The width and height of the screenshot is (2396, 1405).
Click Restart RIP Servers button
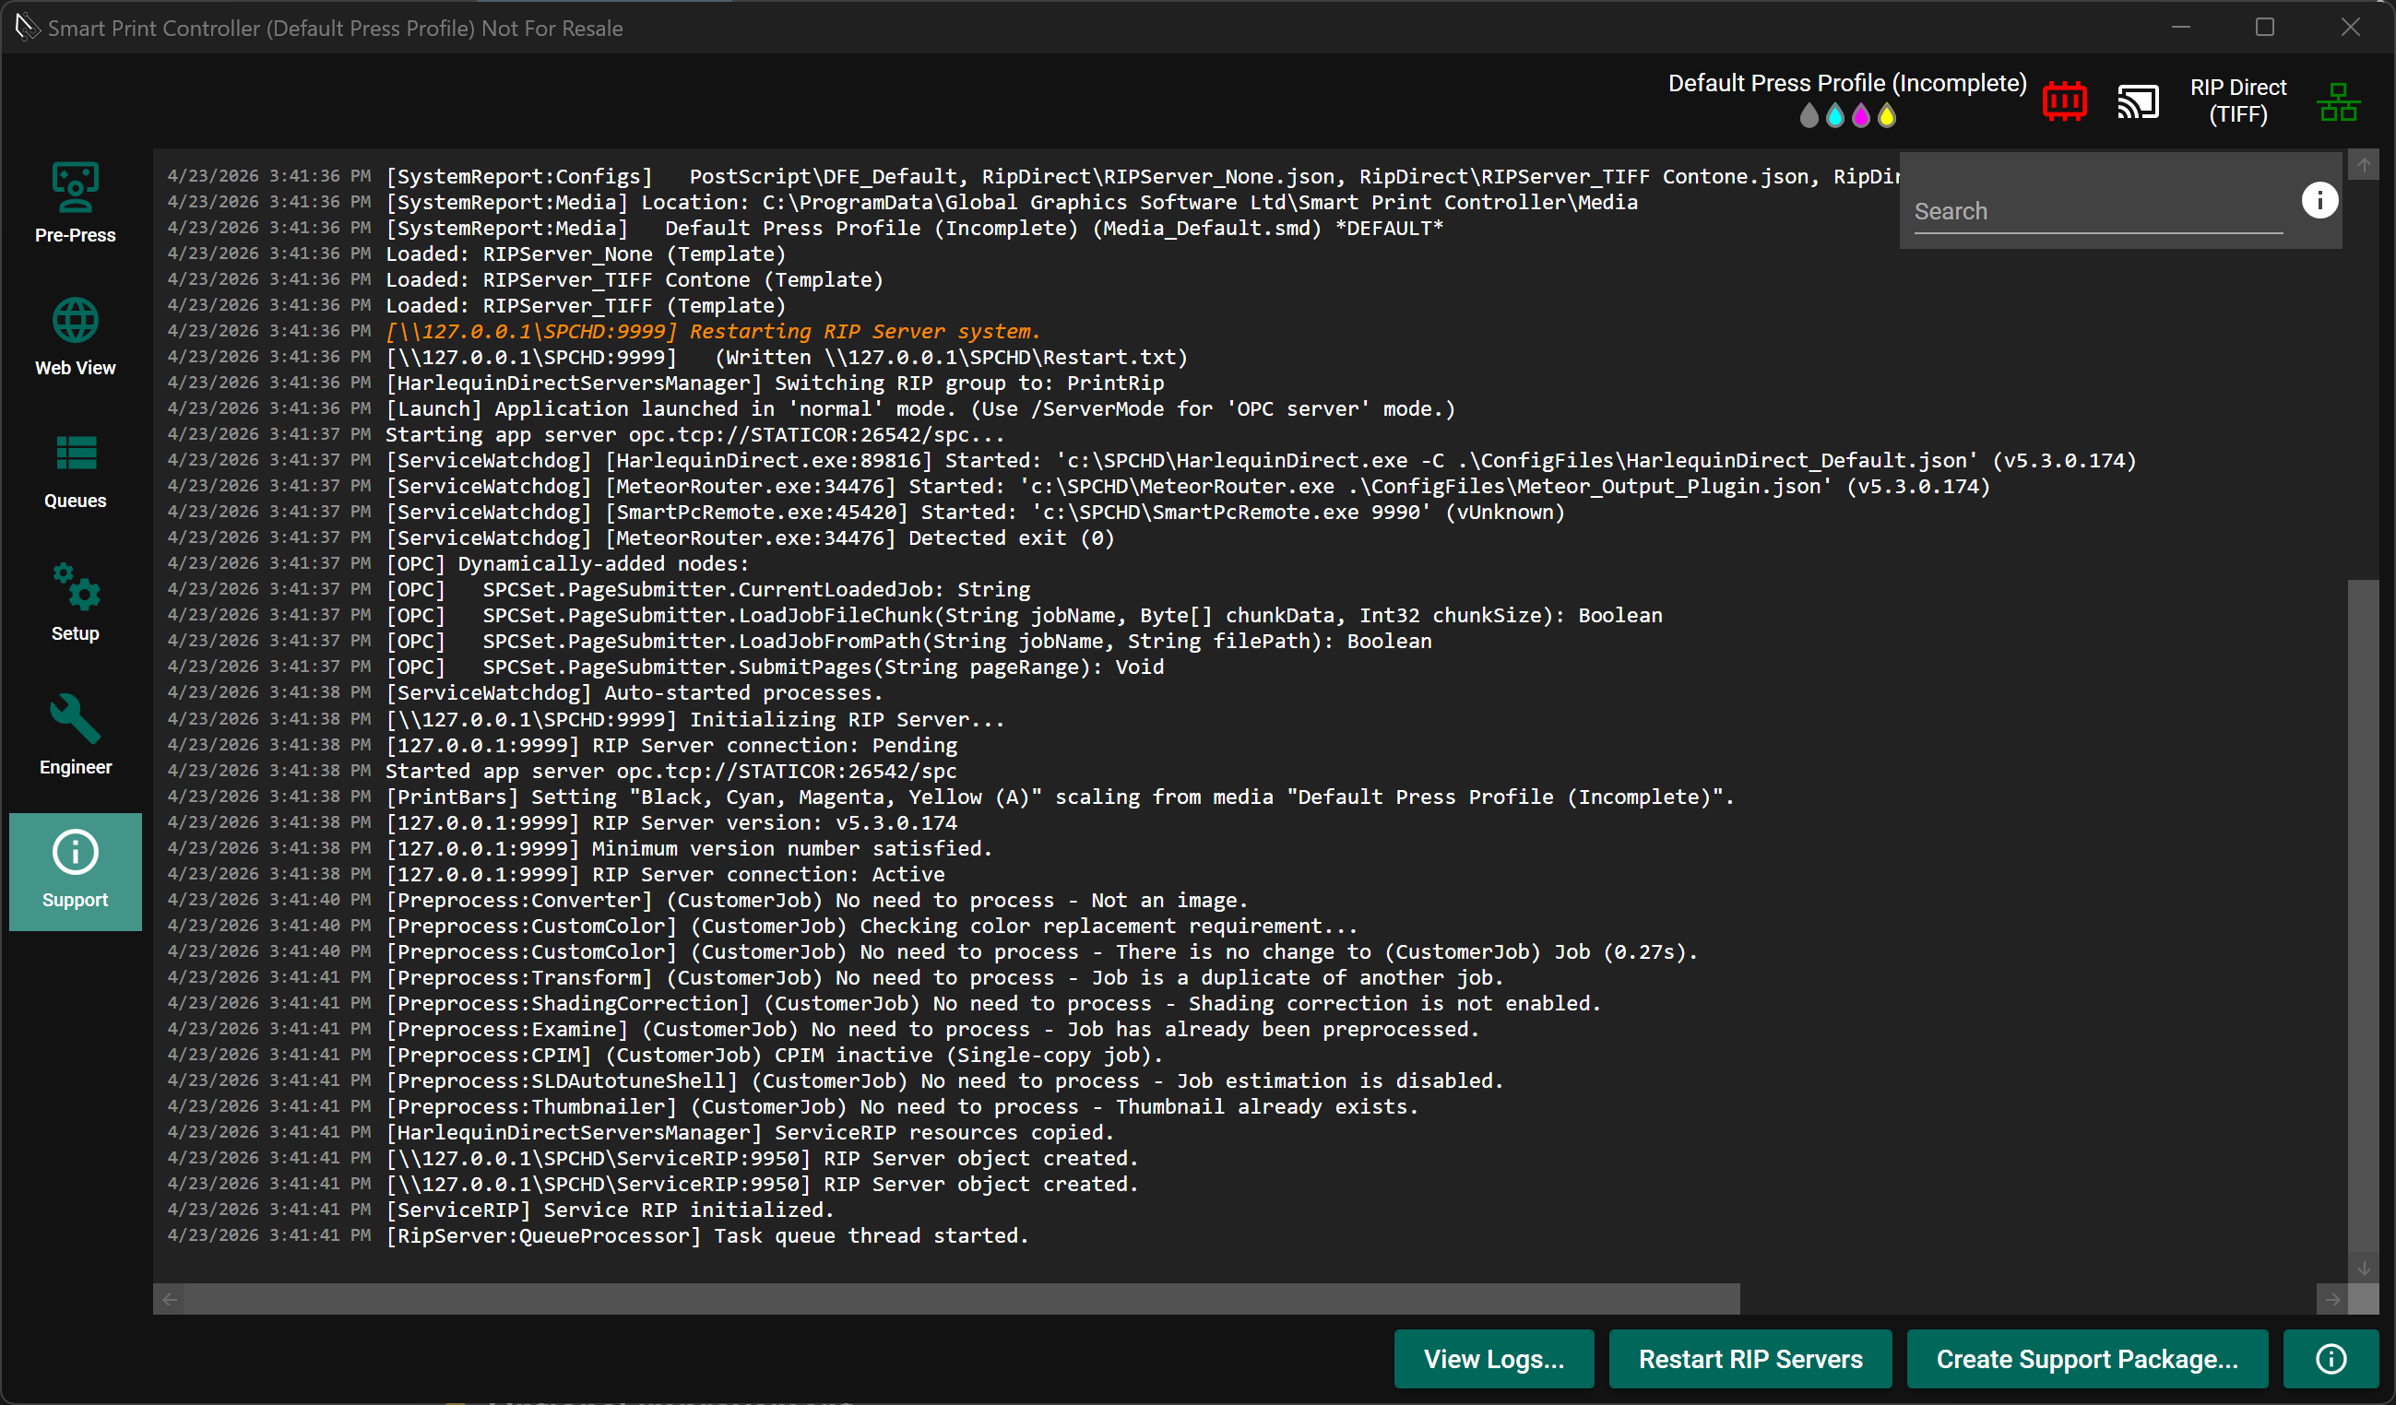[x=1750, y=1360]
